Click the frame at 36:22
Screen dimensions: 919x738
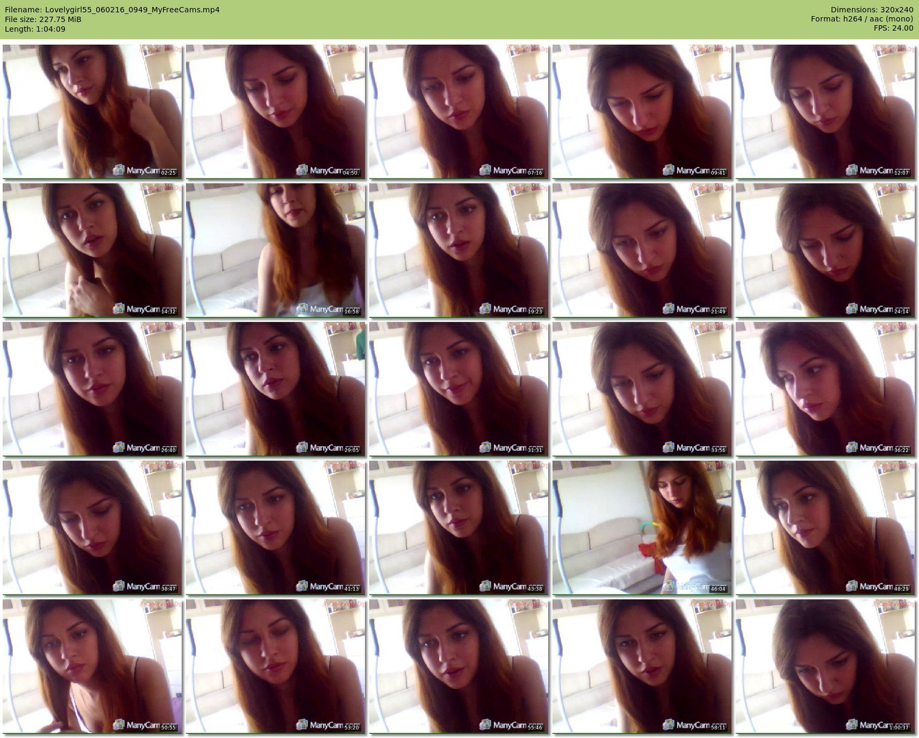825,389
